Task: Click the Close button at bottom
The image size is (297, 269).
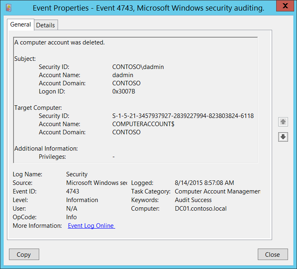Action: point(272,254)
